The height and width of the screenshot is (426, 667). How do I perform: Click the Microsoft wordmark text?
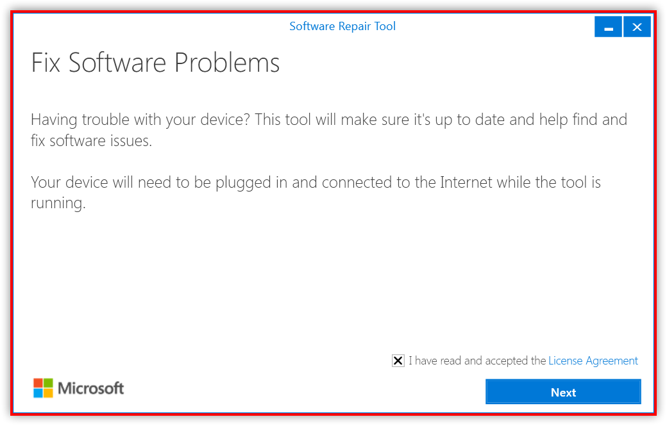tap(90, 388)
